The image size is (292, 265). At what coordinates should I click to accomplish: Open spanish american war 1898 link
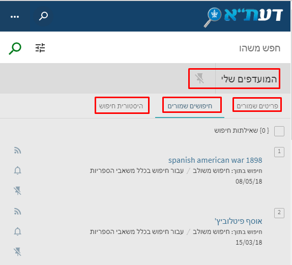(x=215, y=160)
